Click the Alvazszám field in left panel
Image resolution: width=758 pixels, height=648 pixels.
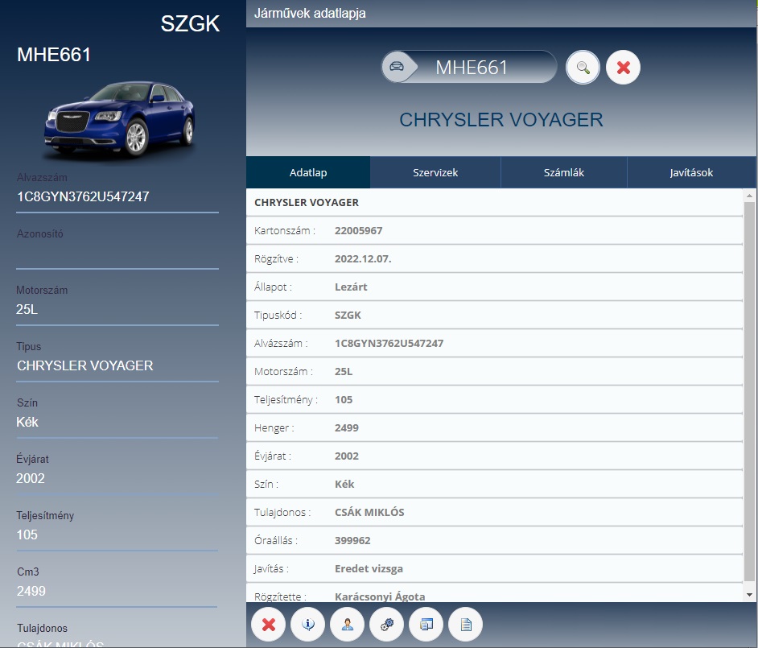[117, 196]
